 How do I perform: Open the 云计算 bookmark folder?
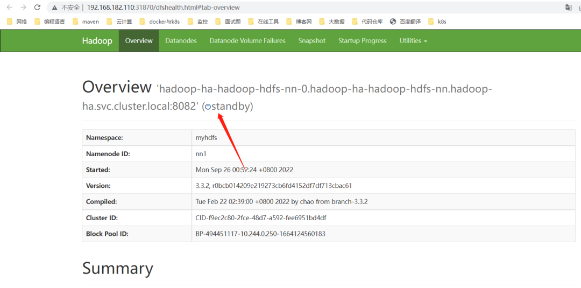pyautogui.click(x=119, y=22)
